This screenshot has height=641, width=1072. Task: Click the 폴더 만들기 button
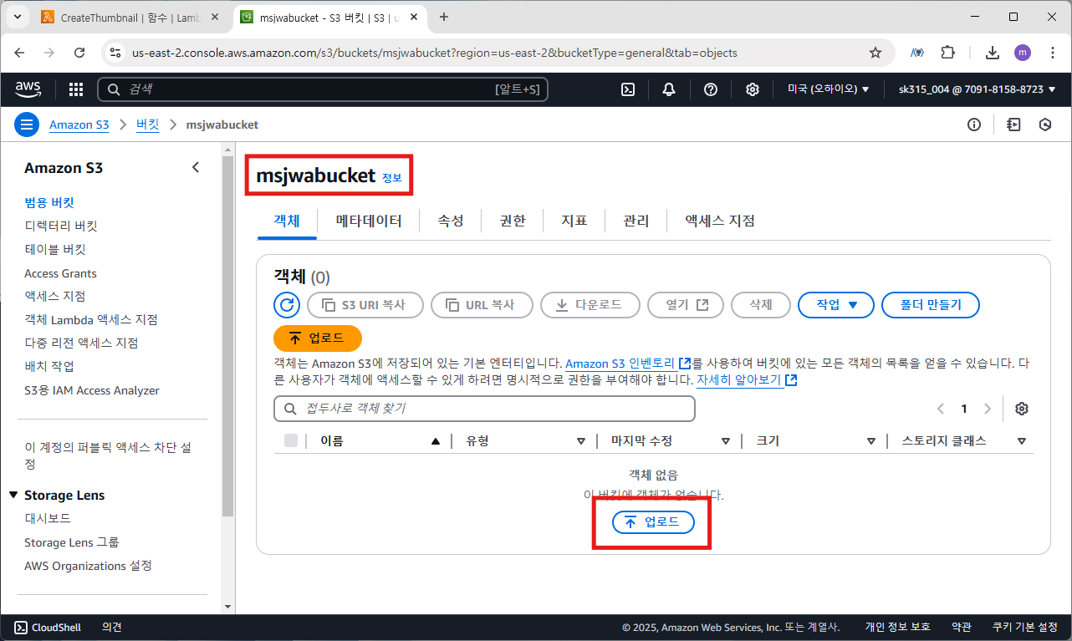931,305
